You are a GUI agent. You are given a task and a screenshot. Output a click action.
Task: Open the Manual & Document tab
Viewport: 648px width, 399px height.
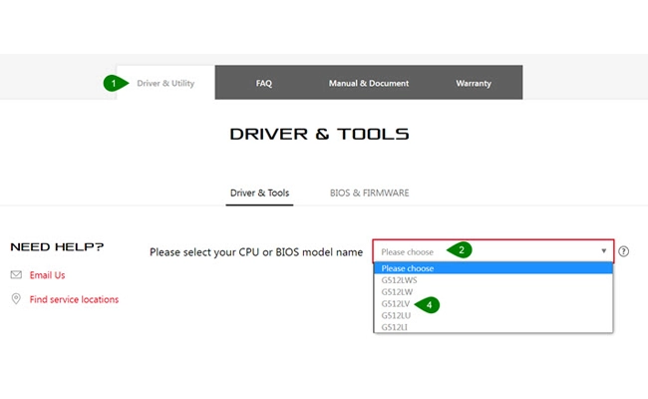pyautogui.click(x=369, y=84)
